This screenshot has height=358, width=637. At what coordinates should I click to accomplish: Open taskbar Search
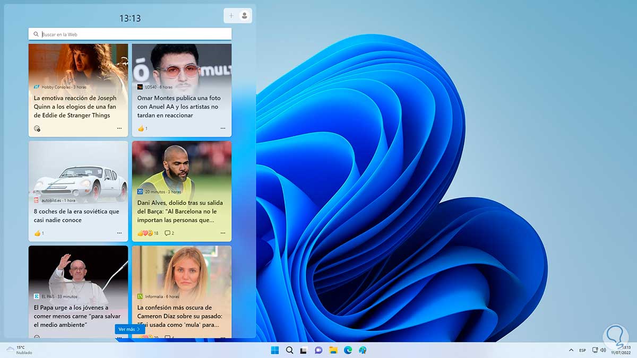coord(289,350)
